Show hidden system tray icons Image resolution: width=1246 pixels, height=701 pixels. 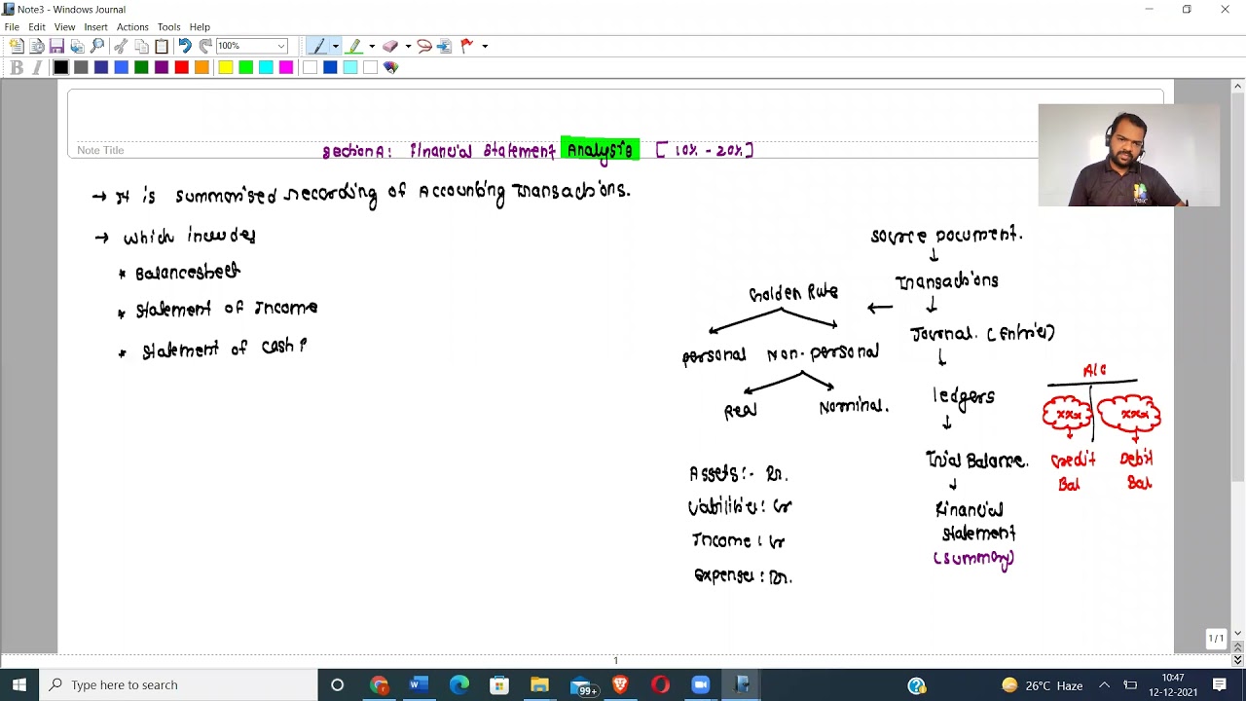pos(1104,684)
